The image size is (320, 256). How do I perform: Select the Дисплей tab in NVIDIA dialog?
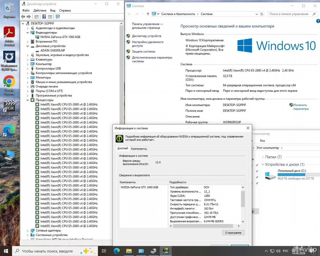click(123, 148)
